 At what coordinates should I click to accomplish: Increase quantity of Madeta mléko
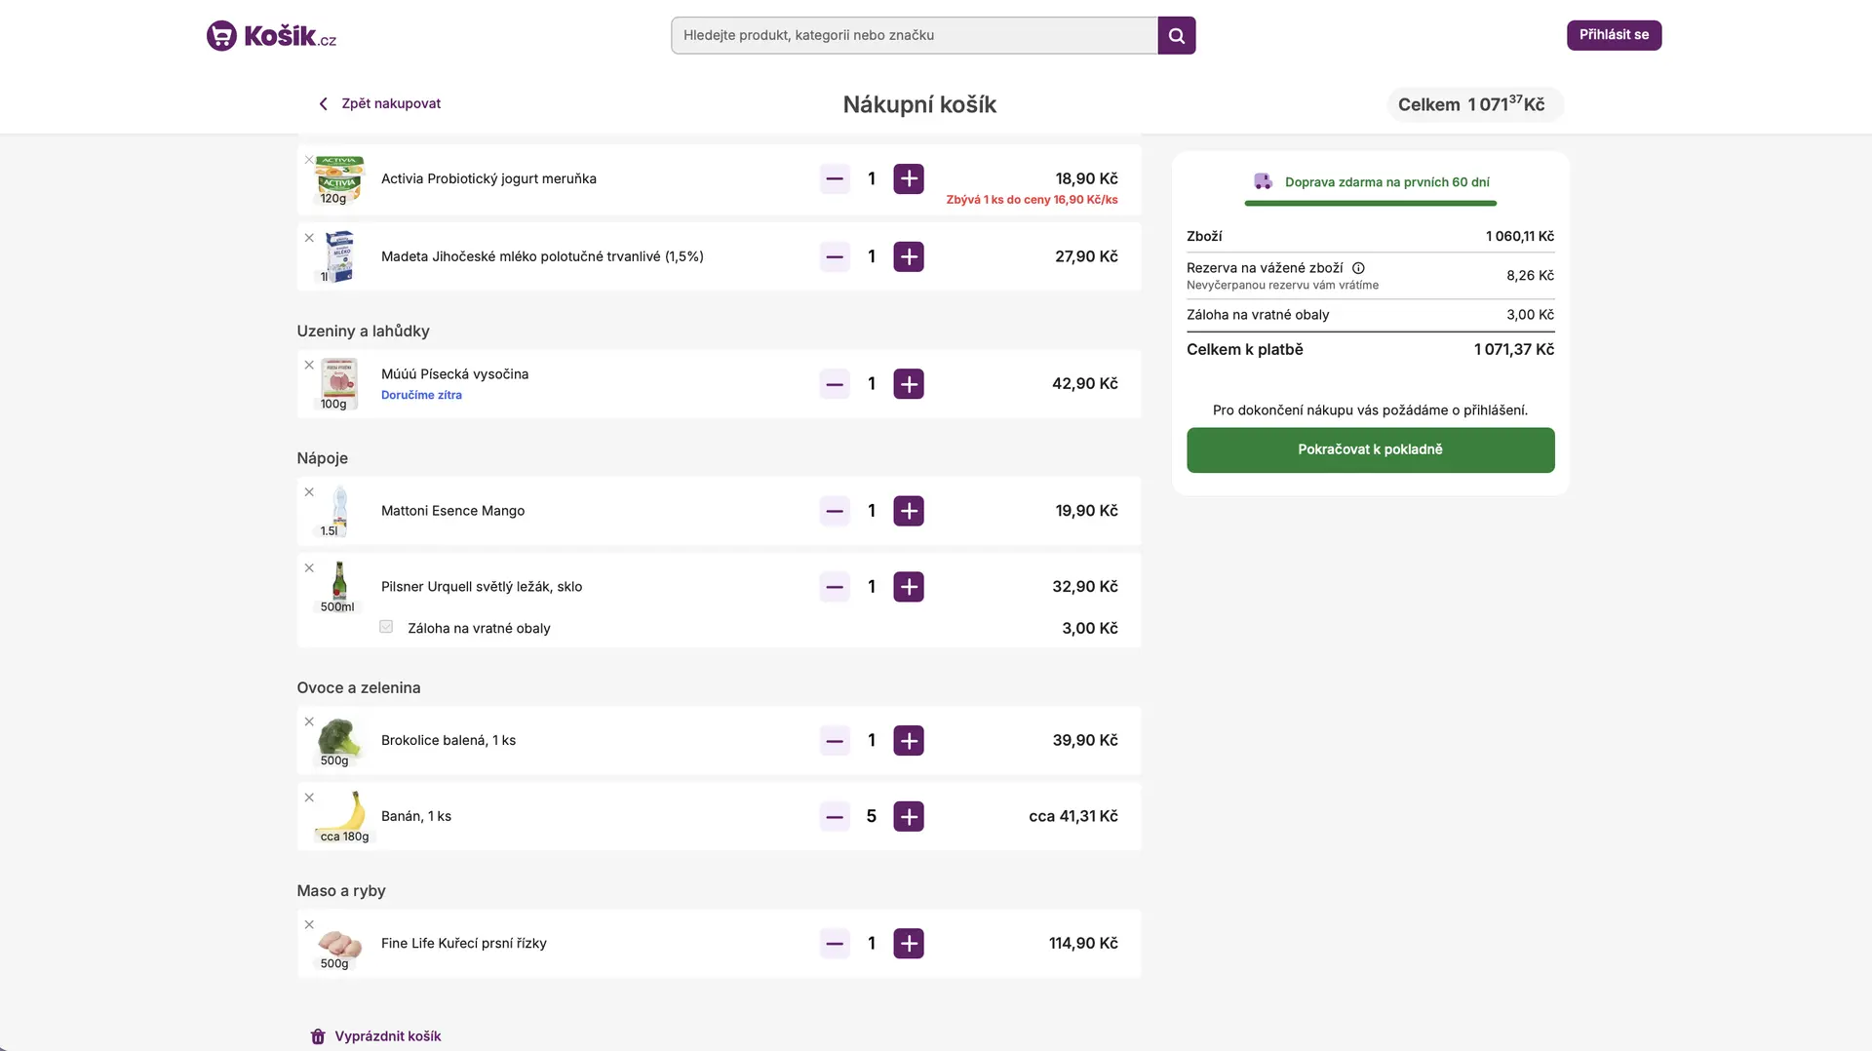coord(909,256)
